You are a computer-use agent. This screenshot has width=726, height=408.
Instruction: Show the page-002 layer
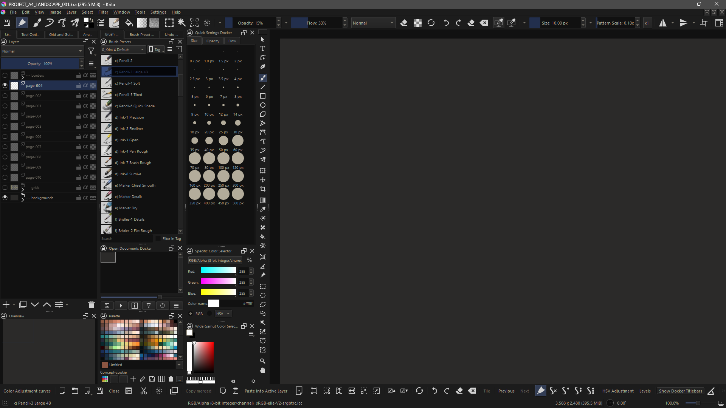click(5, 96)
